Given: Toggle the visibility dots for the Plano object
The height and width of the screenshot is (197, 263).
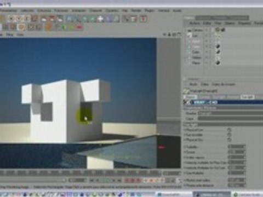Looking at the screenshot, I should coord(207,63).
